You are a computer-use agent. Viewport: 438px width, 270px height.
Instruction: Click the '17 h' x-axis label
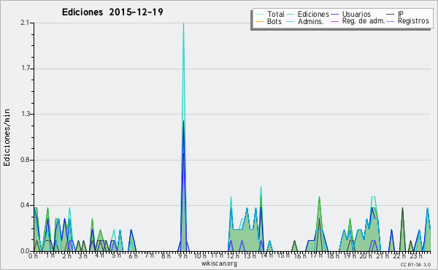(x=316, y=255)
